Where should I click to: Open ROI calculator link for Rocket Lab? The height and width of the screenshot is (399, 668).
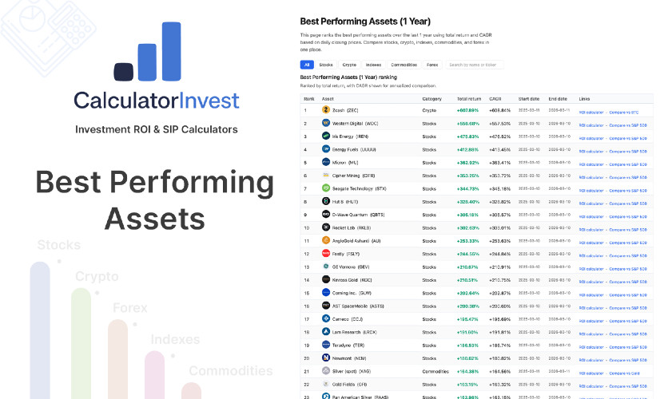[591, 230]
